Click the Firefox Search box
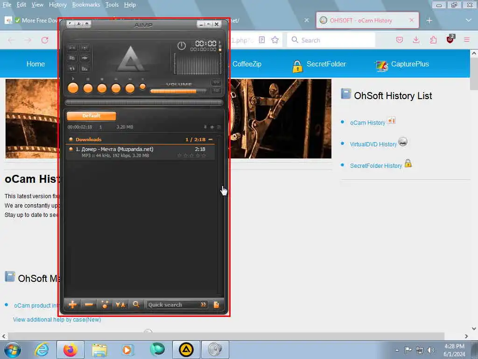 click(x=331, y=40)
